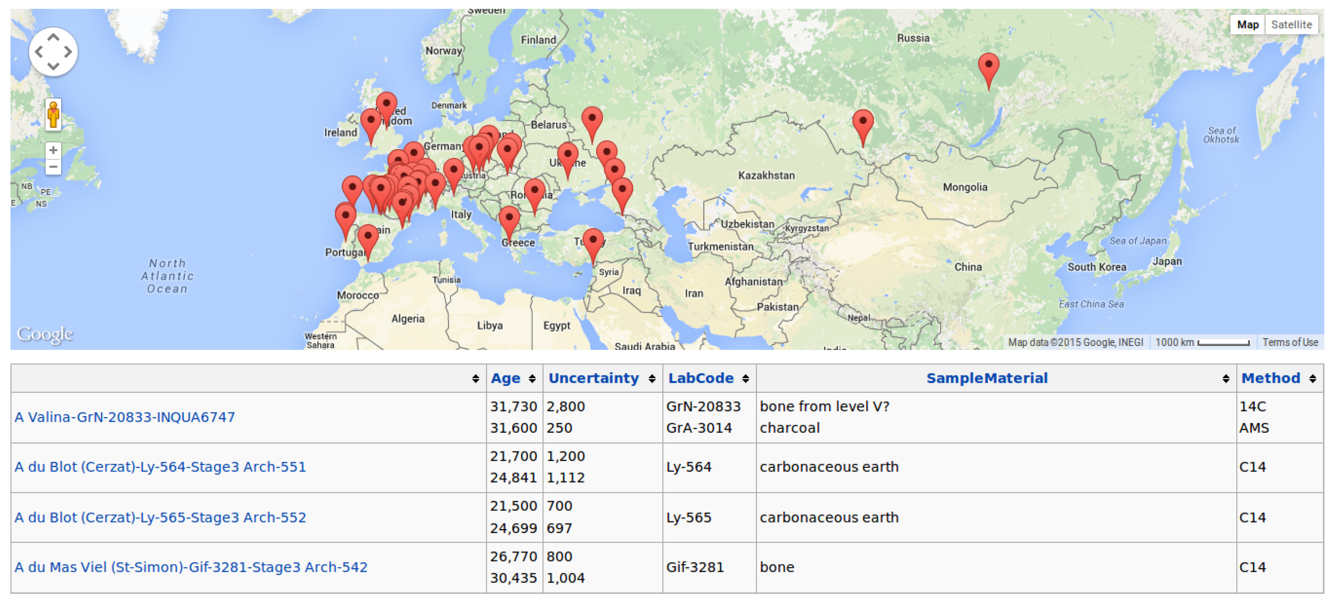
Task: Zoom in with the plus button
Action: [53, 150]
